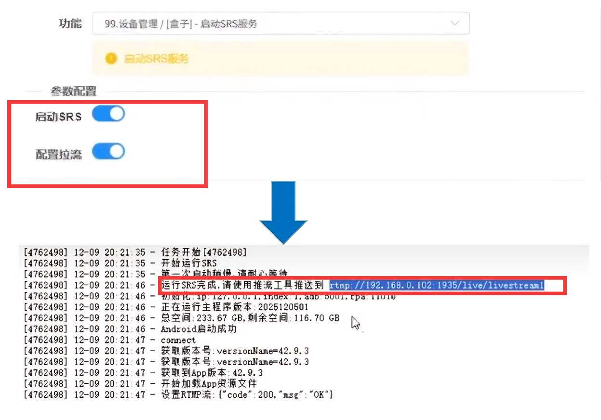
Task: Toggle off the 启动SRS switch
Action: (108, 114)
